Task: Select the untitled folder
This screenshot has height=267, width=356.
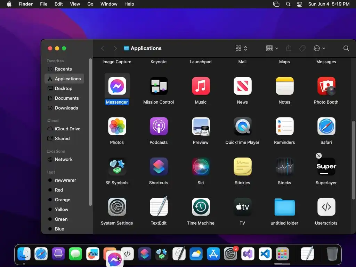Action: pyautogui.click(x=284, y=207)
